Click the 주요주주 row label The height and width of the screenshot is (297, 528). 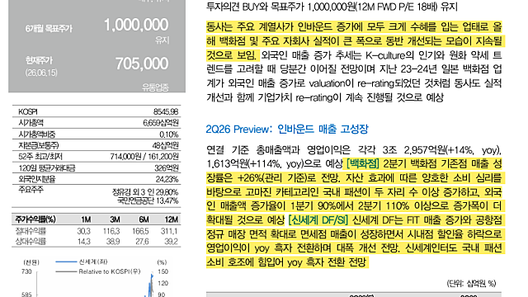tap(31, 190)
